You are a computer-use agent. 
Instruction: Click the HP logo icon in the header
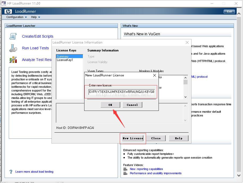tap(8, 11)
